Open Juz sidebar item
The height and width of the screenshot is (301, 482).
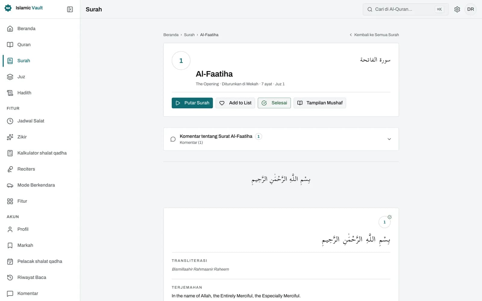[40, 77]
